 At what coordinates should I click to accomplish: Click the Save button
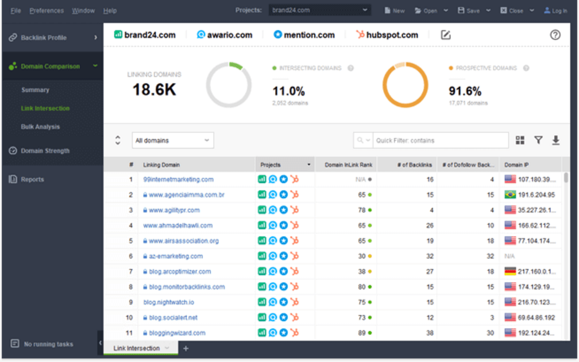pos(468,11)
